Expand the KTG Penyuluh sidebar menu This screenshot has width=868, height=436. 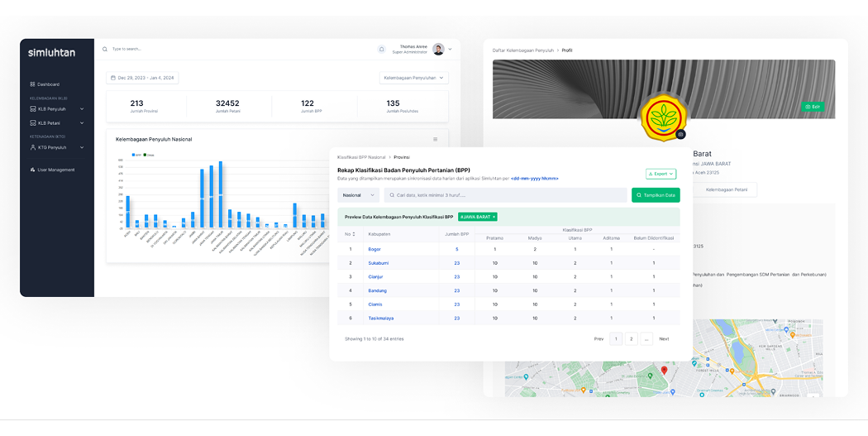(x=57, y=147)
